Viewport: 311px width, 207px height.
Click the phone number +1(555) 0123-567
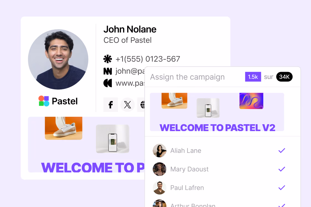point(148,59)
